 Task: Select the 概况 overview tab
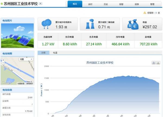tap(75, 4)
